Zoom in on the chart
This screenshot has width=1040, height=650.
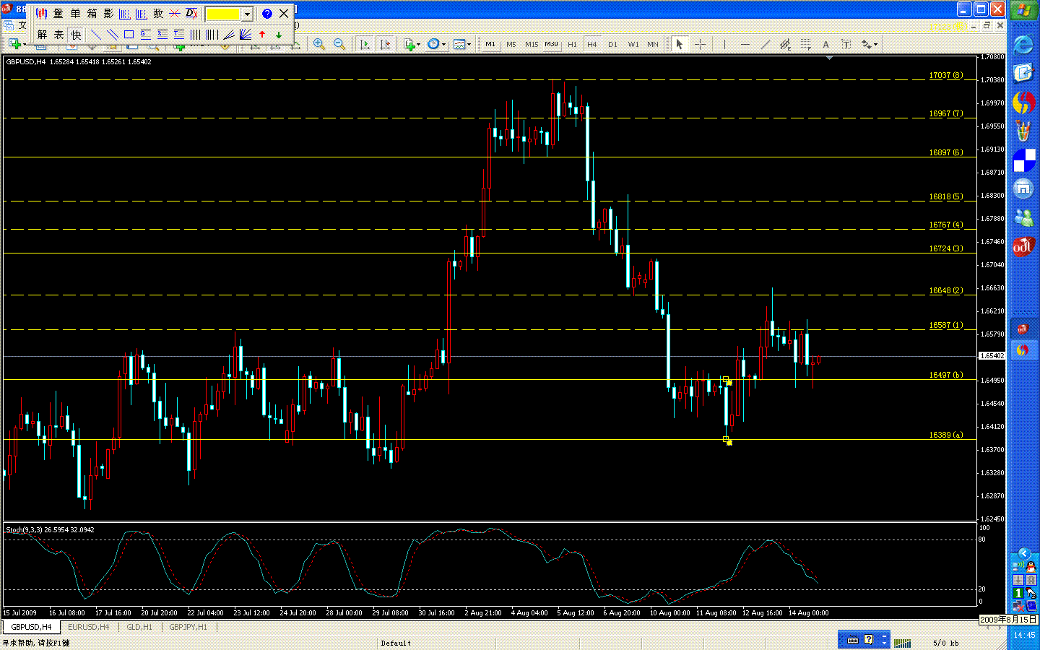pos(318,44)
